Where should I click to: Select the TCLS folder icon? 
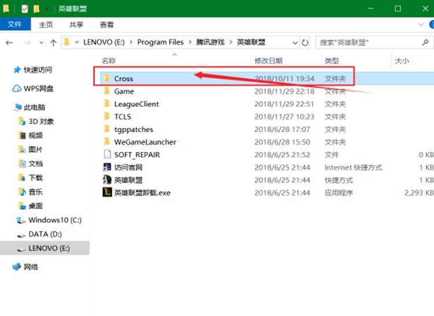[107, 116]
